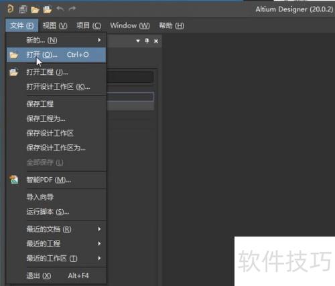Choose 导入向导 menu entry
Image resolution: width=335 pixels, height=286 pixels.
pos(56,197)
